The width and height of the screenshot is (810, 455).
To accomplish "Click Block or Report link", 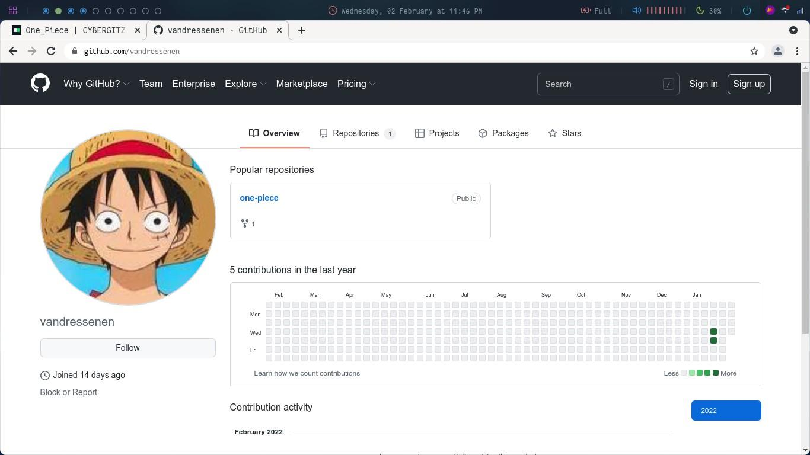I will 69,392.
